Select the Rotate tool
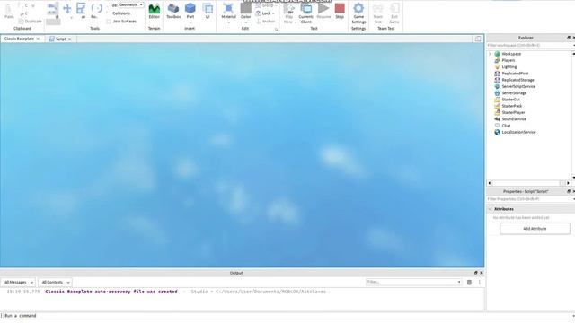575x323 pixels. [x=96, y=11]
